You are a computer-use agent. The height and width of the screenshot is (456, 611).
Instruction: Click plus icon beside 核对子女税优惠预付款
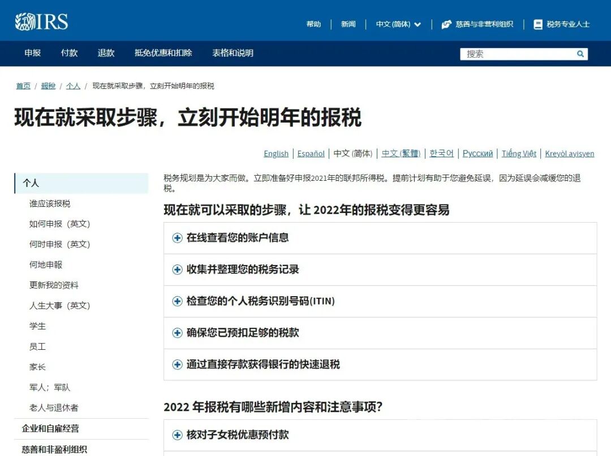tap(177, 435)
